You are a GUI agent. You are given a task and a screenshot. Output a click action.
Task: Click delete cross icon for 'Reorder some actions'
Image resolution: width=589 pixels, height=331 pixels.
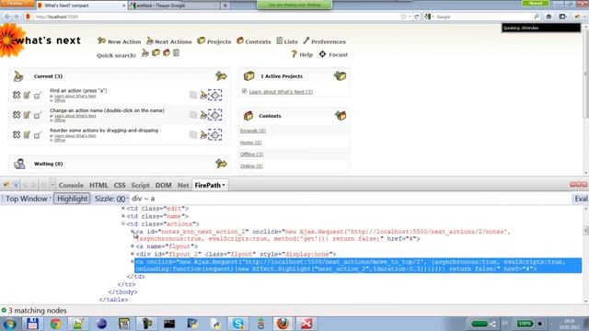(x=17, y=134)
